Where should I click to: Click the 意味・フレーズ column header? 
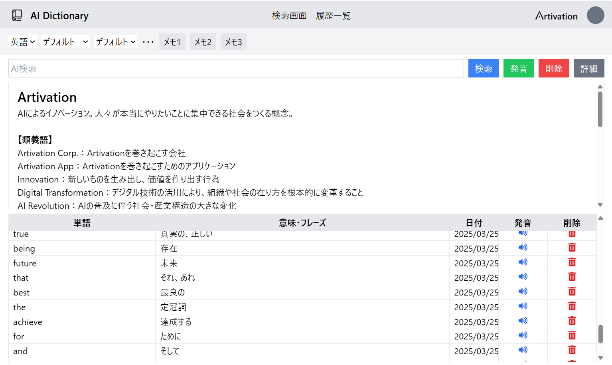(x=302, y=223)
